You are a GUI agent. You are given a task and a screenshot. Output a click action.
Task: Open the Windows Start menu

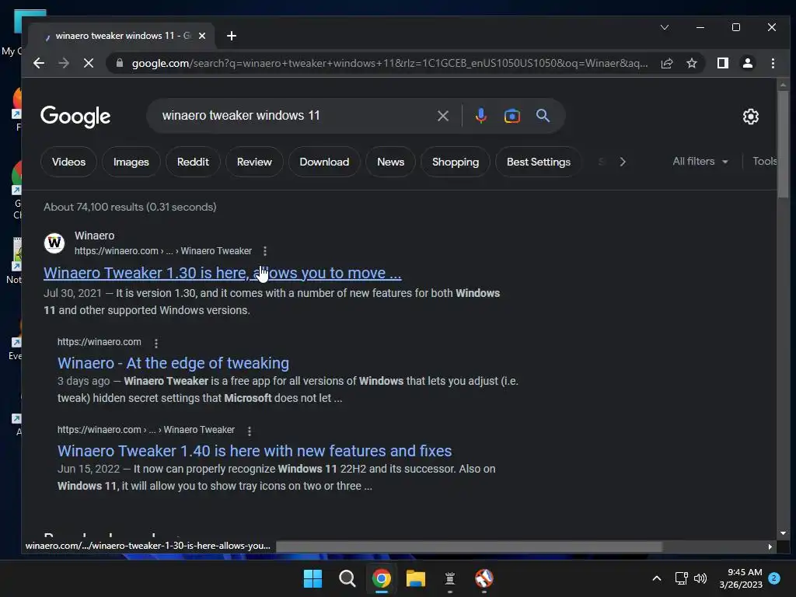click(312, 578)
